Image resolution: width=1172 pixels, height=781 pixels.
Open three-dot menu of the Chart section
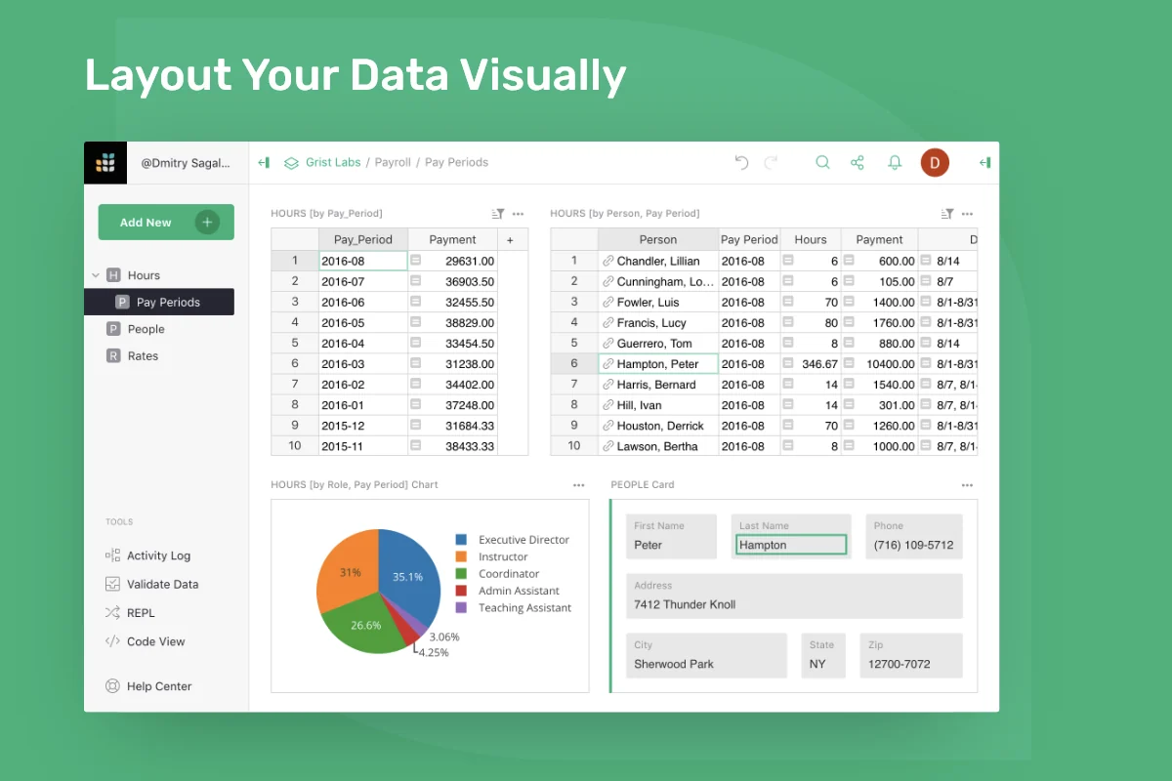579,485
